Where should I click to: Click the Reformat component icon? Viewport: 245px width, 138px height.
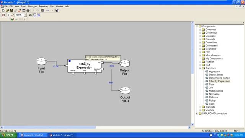(207, 97)
